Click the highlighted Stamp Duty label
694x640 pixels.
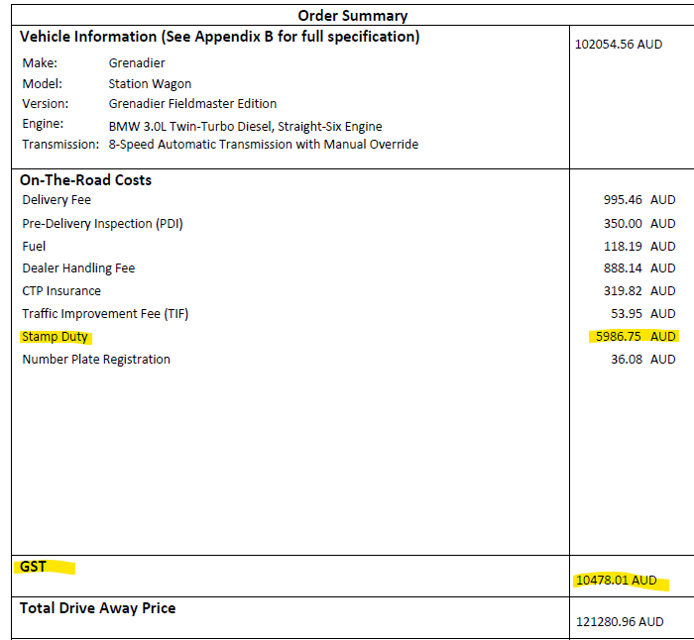pyautogui.click(x=55, y=337)
